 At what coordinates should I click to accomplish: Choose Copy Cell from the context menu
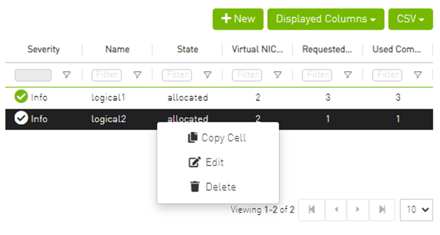pyautogui.click(x=218, y=138)
